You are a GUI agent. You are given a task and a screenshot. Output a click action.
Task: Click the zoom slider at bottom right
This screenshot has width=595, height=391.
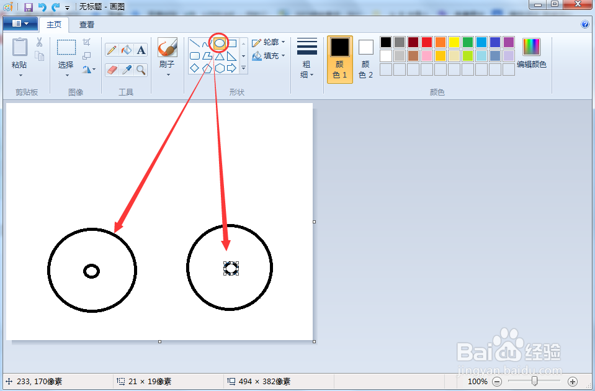point(535,381)
